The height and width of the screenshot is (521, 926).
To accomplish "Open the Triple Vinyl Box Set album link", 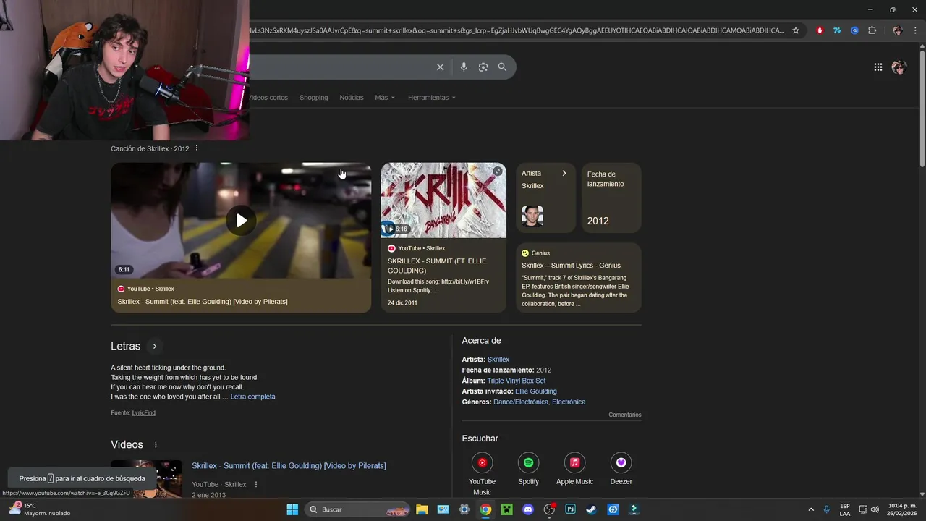I will click(517, 381).
